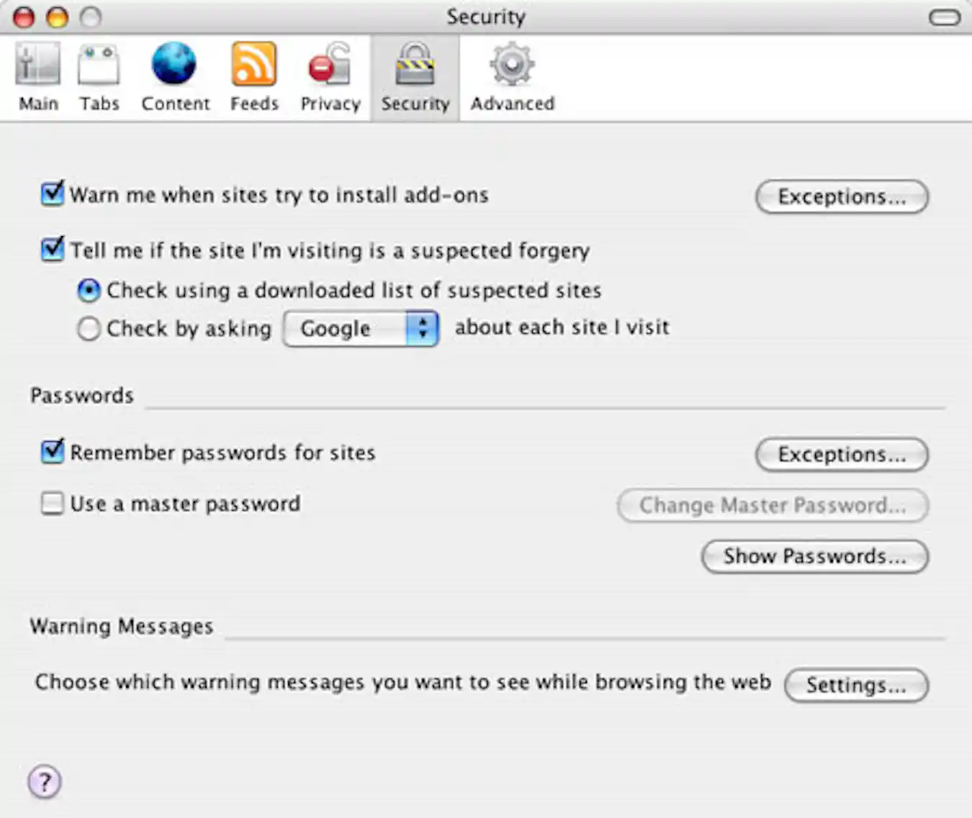
Task: Choose the downloaded list radio option
Action: 89,291
